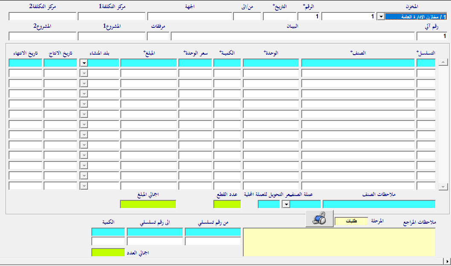Click the ملاحظات المراجع notes box
The image size is (451, 266).
339,242
